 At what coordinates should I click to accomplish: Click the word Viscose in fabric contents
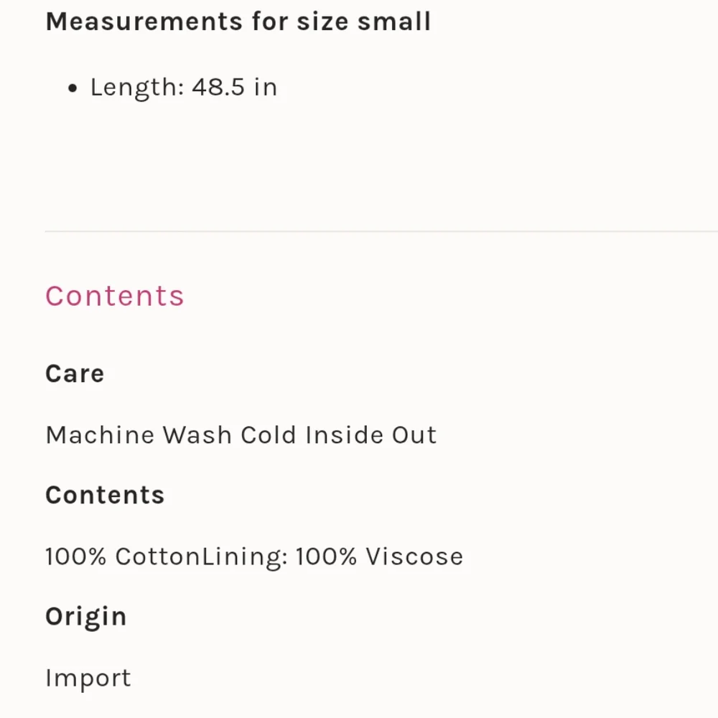point(414,556)
